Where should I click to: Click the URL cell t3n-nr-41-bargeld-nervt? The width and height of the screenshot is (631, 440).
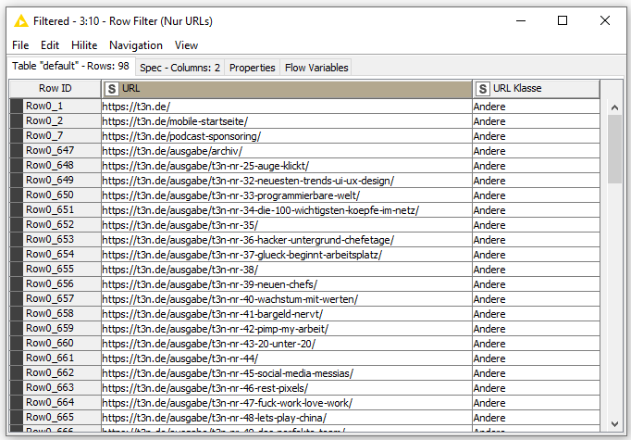point(287,314)
